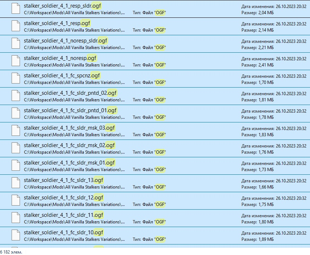Click the type label in the fc_spcnz row
The width and height of the screenshot is (310, 255).
tap(149, 82)
